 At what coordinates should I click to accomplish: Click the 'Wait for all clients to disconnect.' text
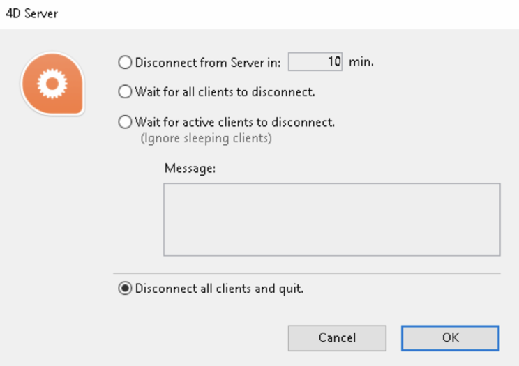click(x=225, y=91)
